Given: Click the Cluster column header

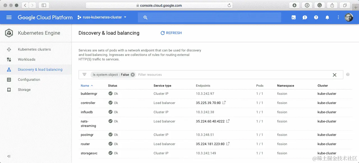Looking at the screenshot, I should (x=323, y=86).
